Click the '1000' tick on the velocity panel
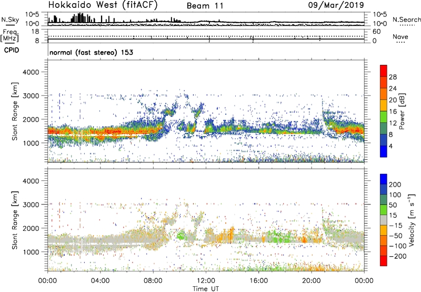 coord(31,252)
